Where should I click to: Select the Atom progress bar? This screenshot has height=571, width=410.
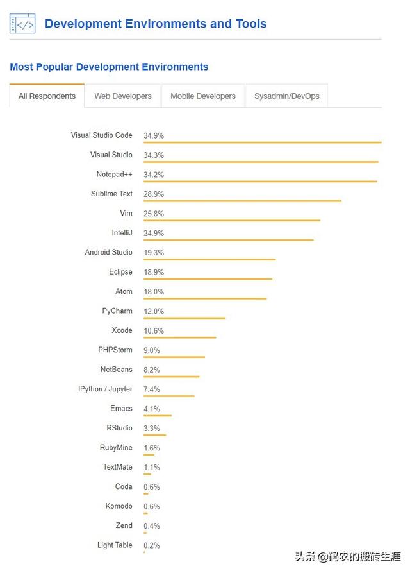tap(205, 298)
